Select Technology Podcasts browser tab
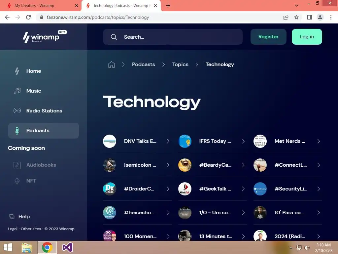Image resolution: width=338 pixels, height=254 pixels. 121,6
